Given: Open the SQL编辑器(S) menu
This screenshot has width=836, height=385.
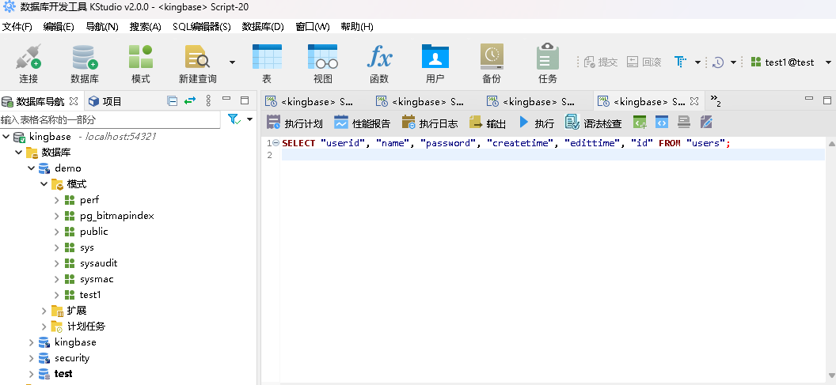Looking at the screenshot, I should click(x=202, y=27).
